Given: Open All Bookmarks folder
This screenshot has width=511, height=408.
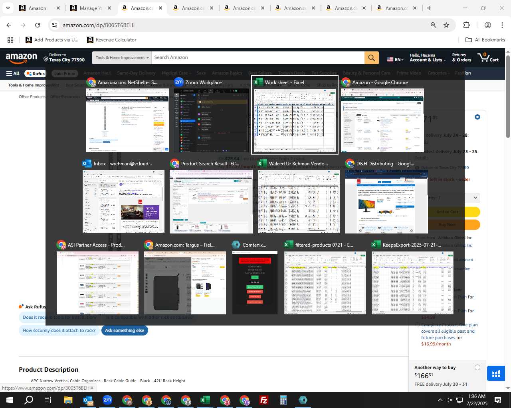Looking at the screenshot, I should [x=485, y=40].
